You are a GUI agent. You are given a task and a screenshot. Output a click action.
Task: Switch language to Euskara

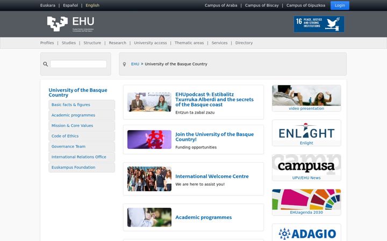click(48, 5)
